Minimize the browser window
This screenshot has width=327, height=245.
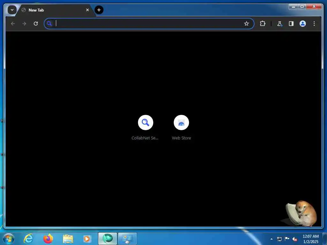(x=293, y=7)
